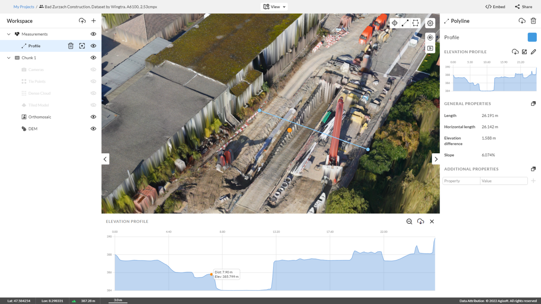This screenshot has width=541, height=304.
Task: Delete the Profile measurement with trash icon
Action: coord(71,46)
